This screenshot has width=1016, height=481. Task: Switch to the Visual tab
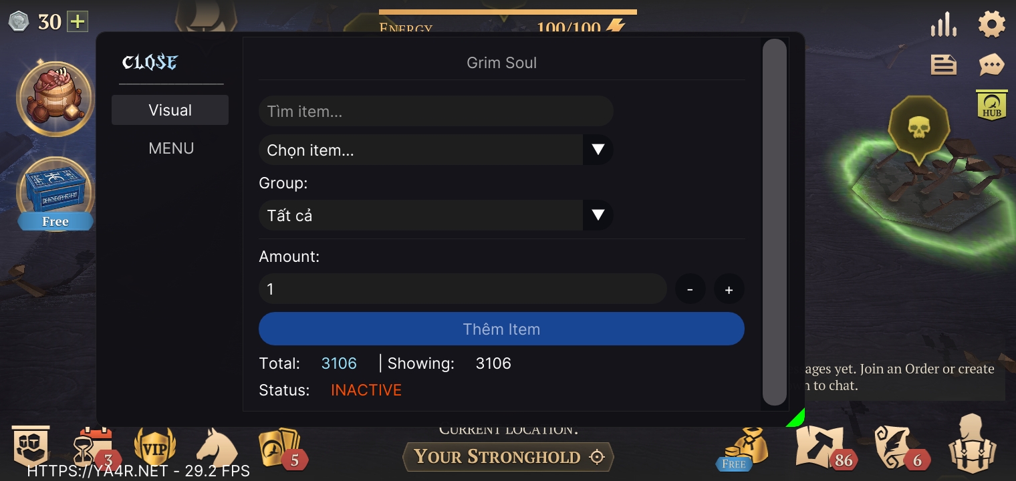(x=170, y=110)
